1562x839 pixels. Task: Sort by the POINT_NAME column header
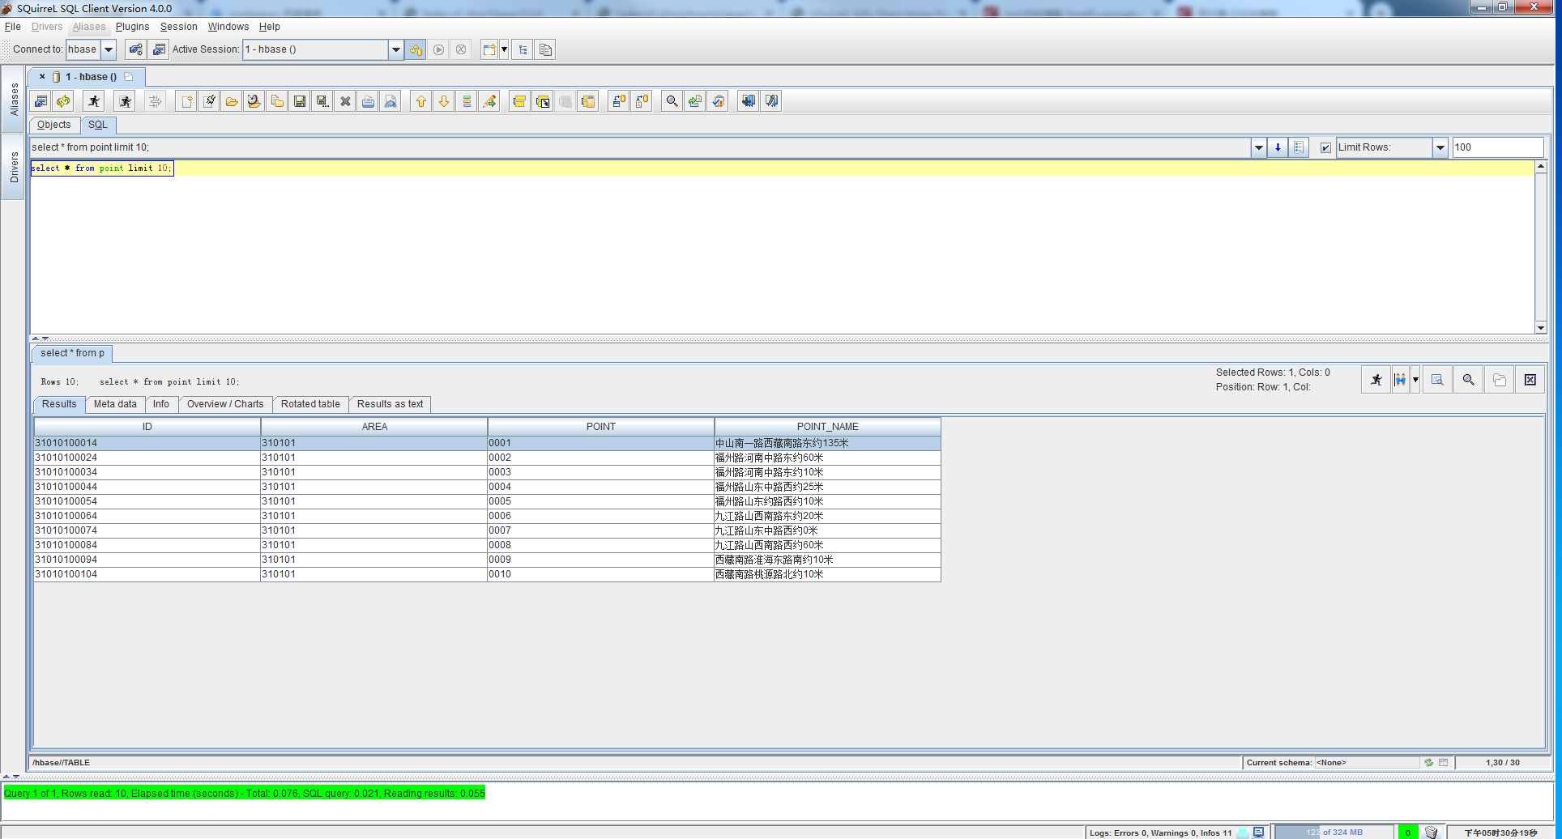(827, 427)
